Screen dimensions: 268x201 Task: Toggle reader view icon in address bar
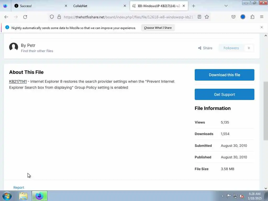pyautogui.click(x=199, y=17)
